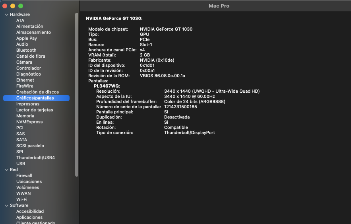The width and height of the screenshot is (351, 224).
Task: Click the Red section label
Action: (14, 170)
